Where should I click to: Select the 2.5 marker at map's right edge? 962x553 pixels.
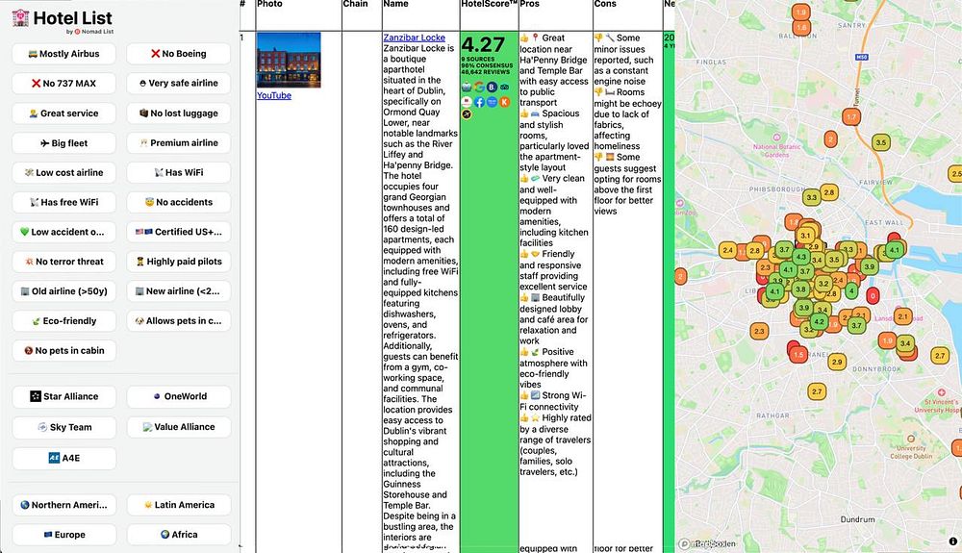pyautogui.click(x=956, y=173)
